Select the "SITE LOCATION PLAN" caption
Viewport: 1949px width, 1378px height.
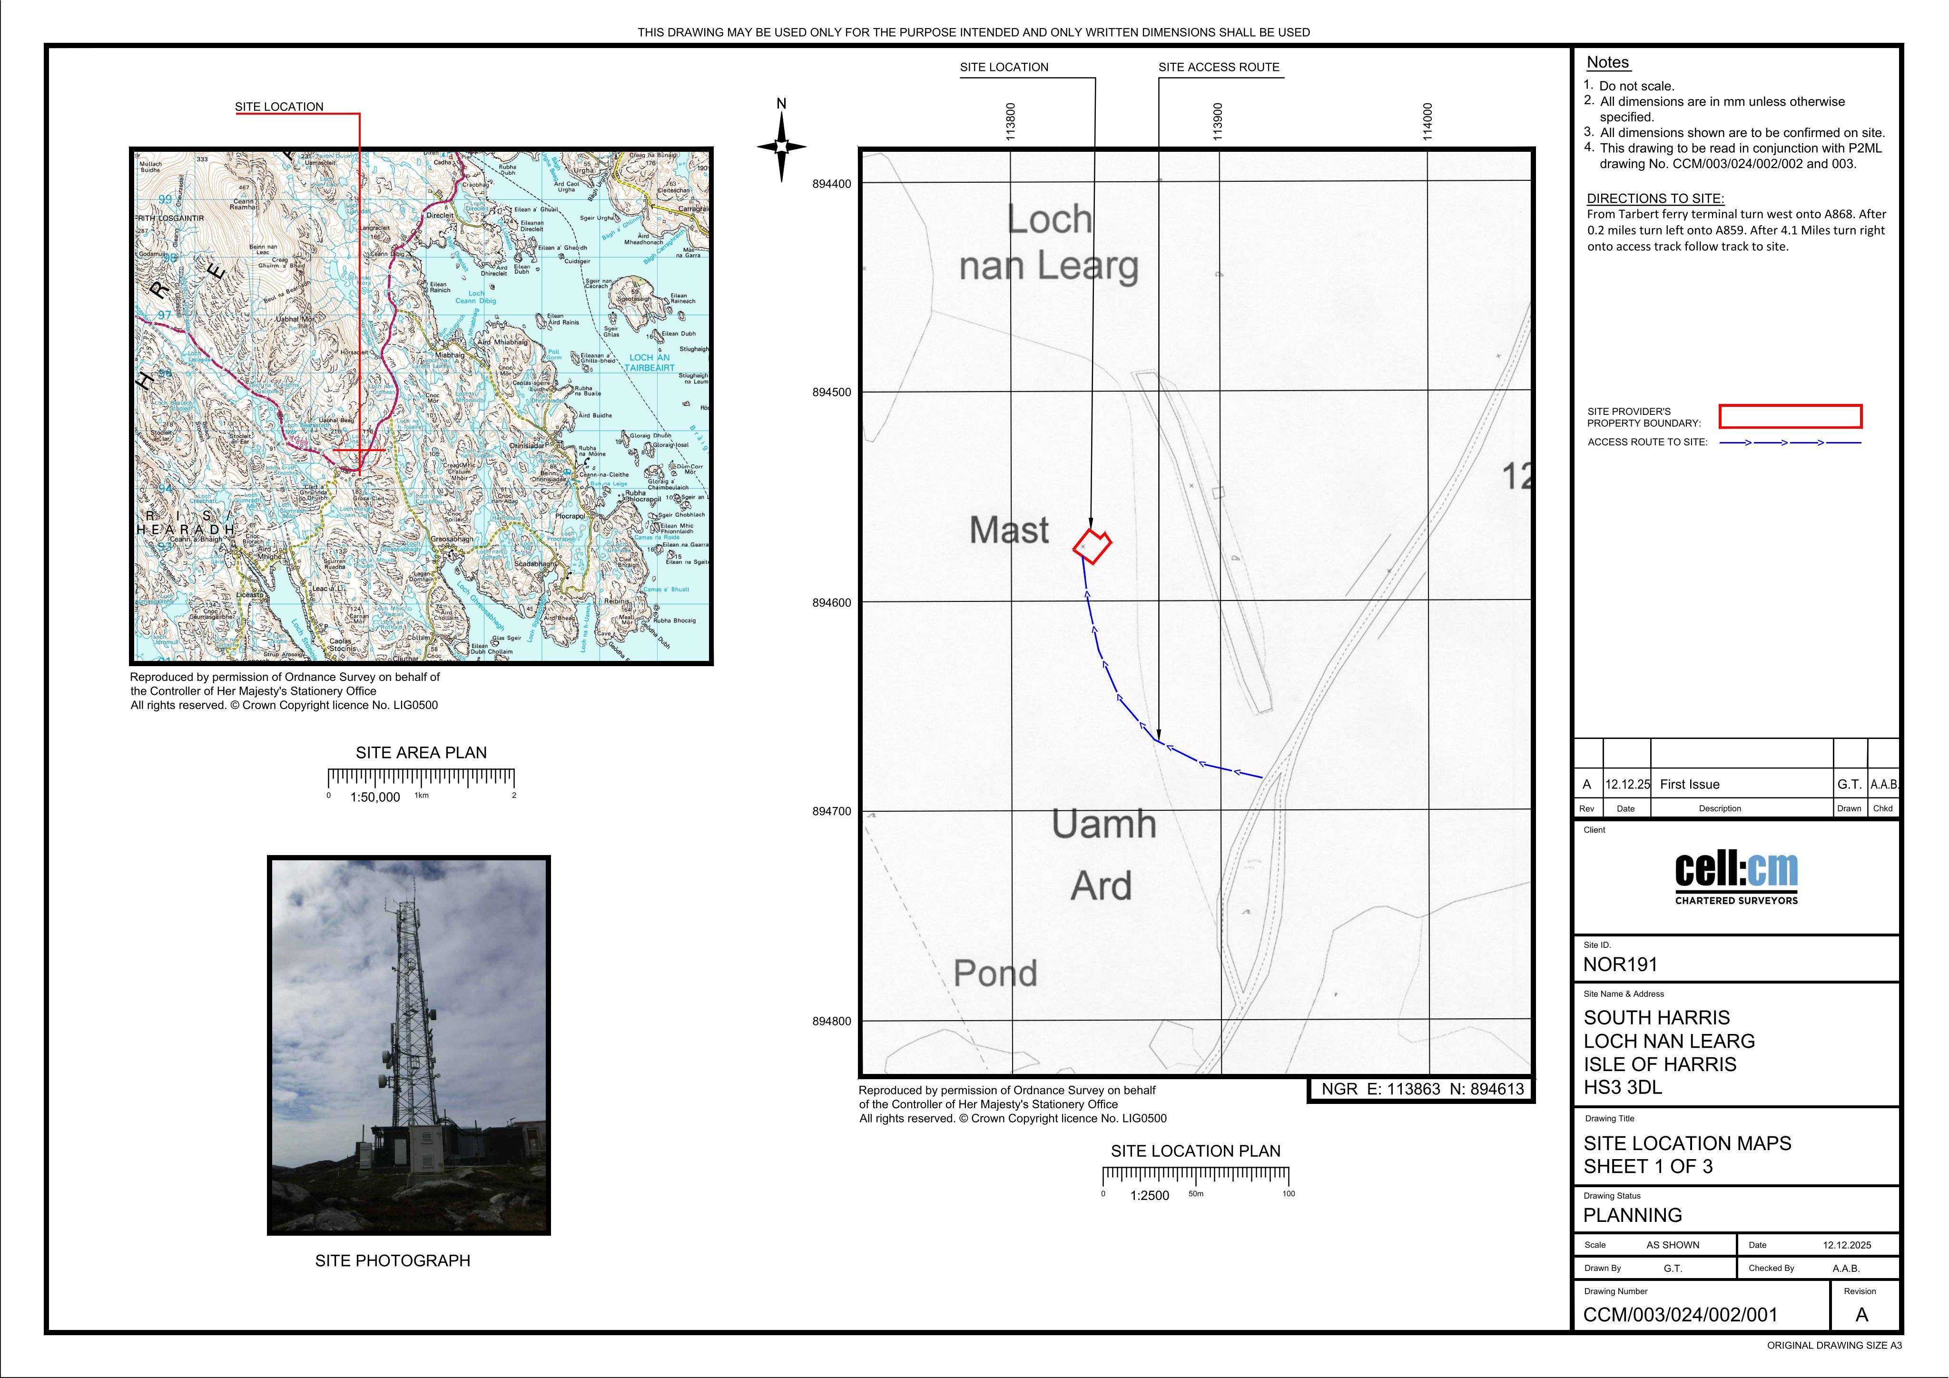(1195, 1152)
